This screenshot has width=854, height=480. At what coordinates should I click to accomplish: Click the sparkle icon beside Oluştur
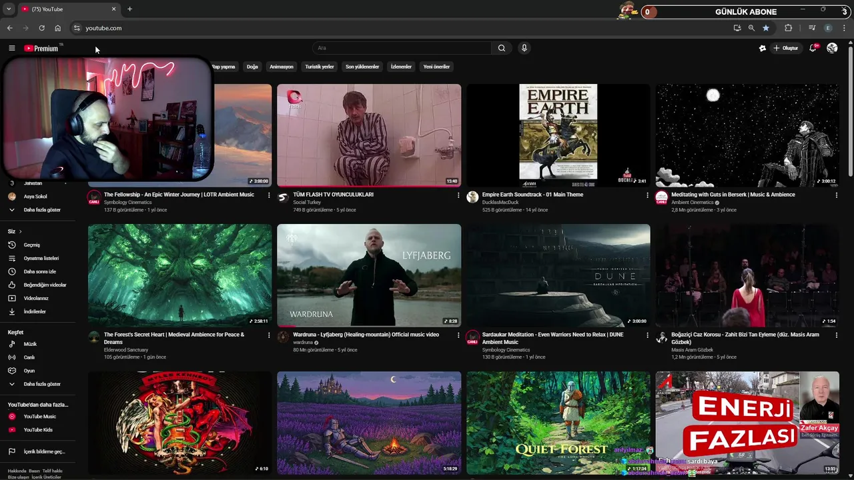pos(763,48)
